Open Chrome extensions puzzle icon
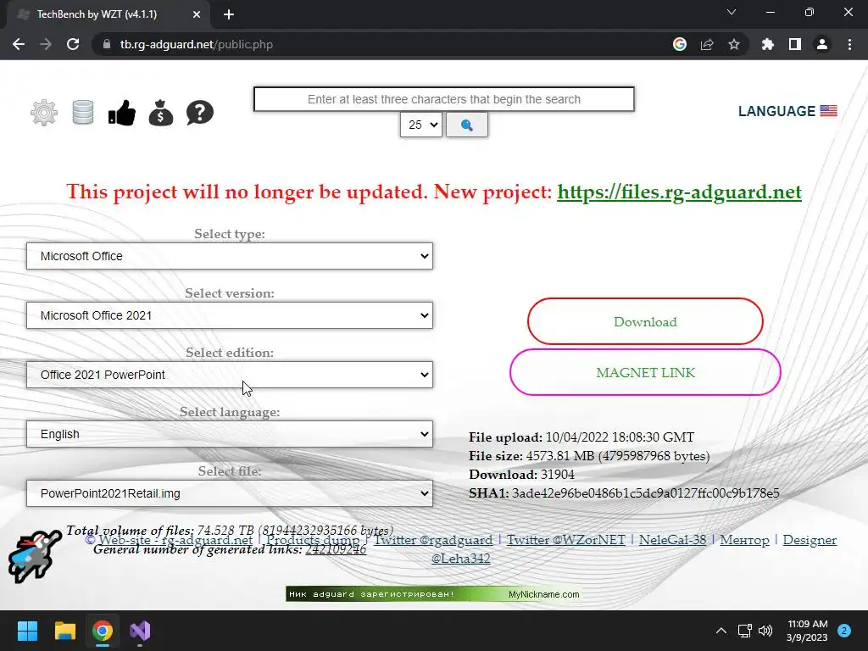 pyautogui.click(x=768, y=44)
